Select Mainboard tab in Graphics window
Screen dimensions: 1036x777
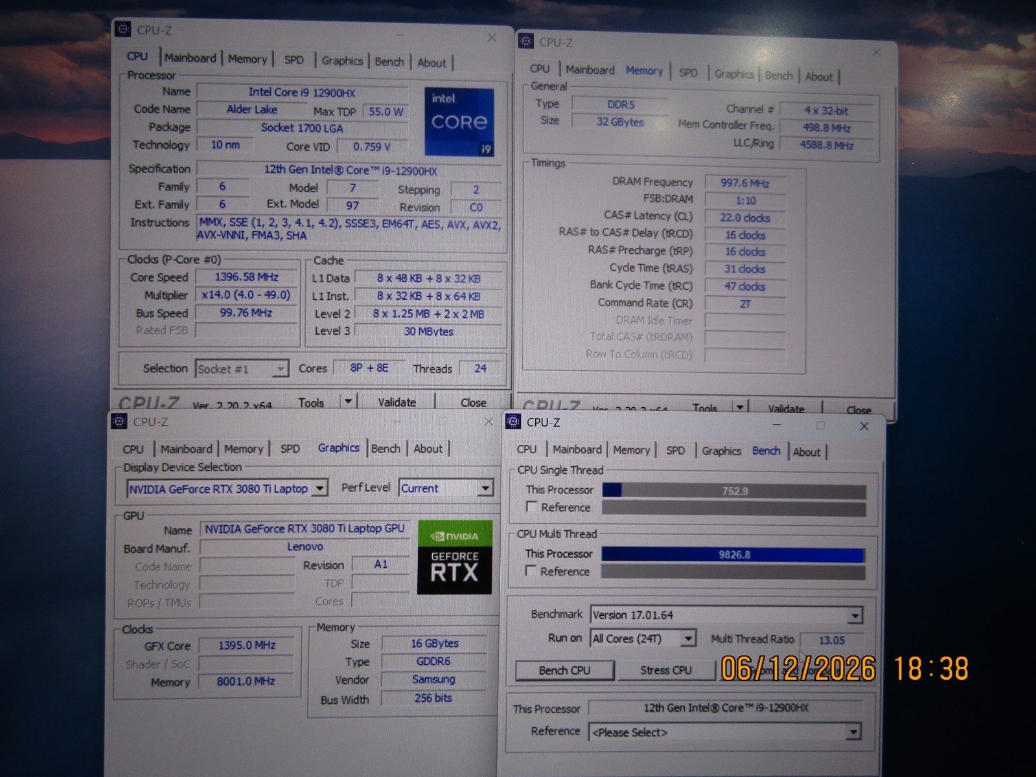tap(186, 449)
